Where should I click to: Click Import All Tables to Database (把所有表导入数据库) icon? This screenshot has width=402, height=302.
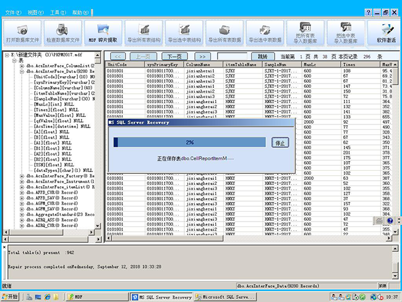(306, 33)
